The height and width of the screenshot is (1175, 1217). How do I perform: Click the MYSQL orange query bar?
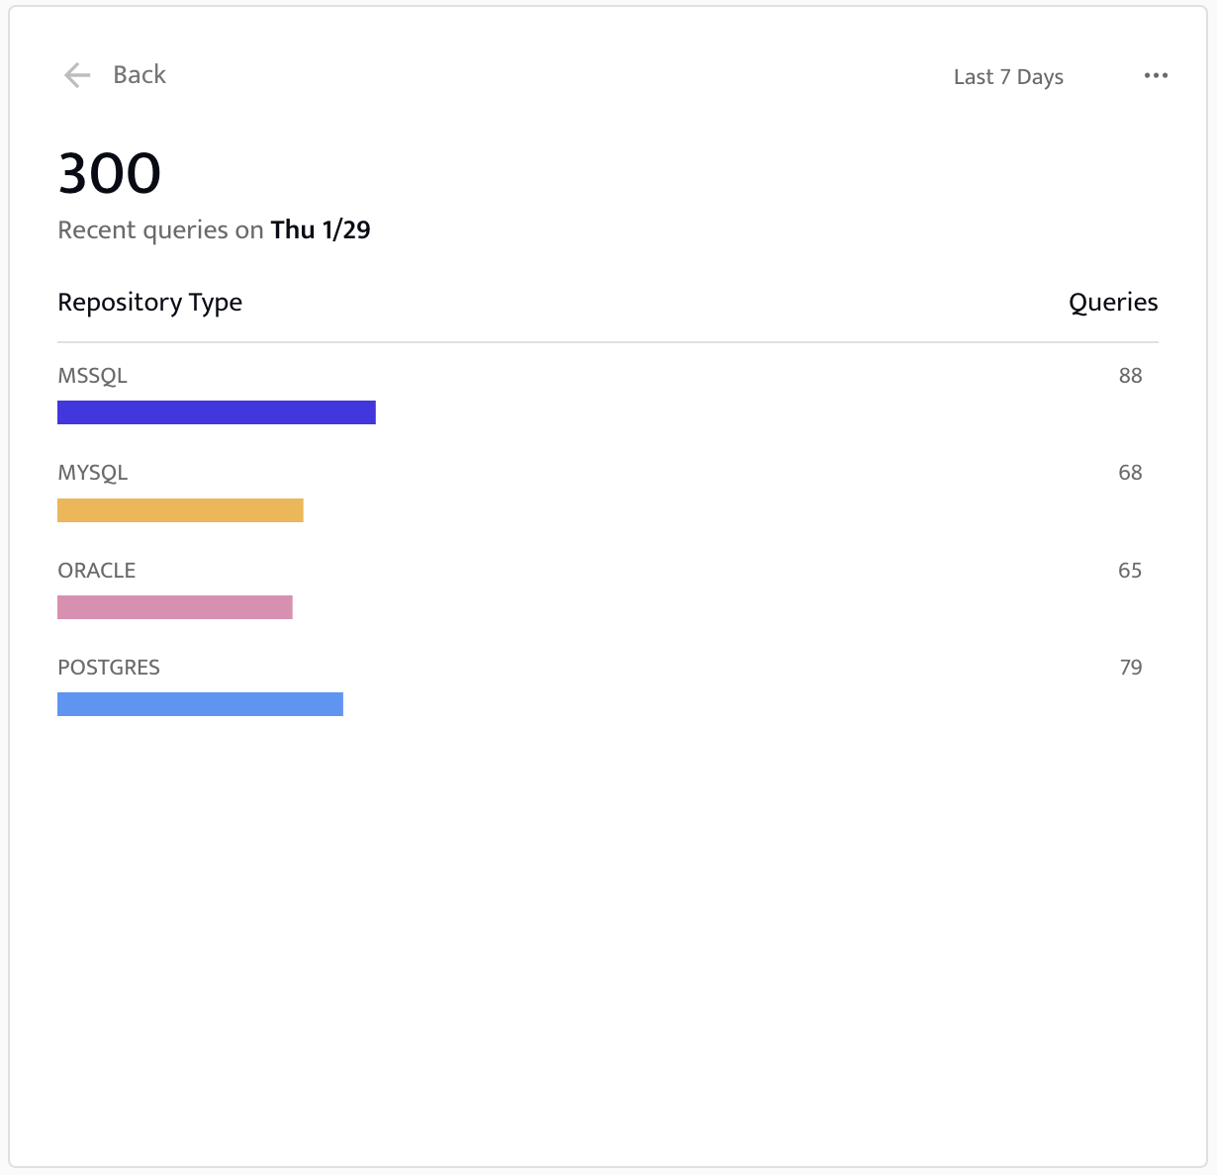point(180,510)
